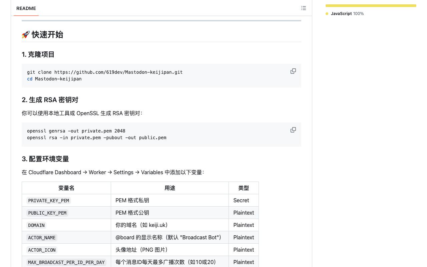
Task: Click the 你的域名 description cell
Action: click(x=170, y=225)
